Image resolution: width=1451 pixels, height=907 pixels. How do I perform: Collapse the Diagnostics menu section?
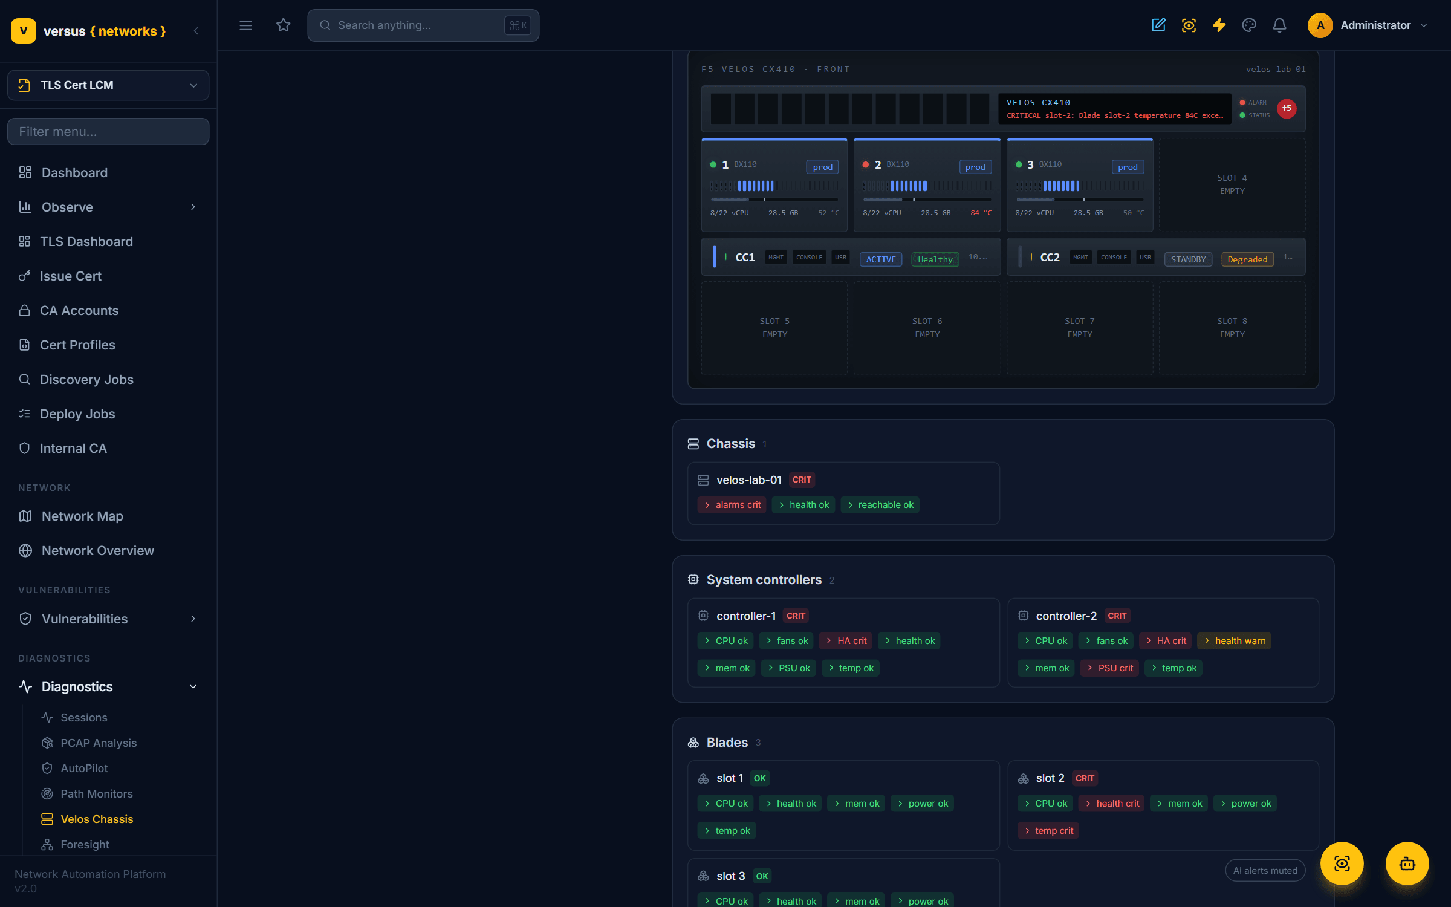pos(108,687)
